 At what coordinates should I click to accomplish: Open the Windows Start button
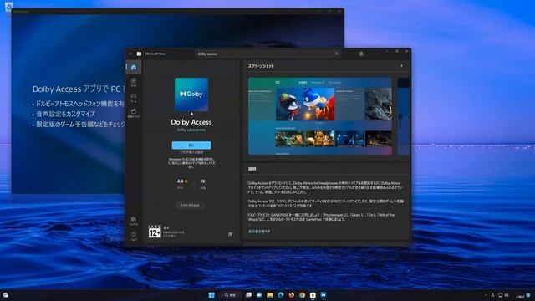click(x=211, y=295)
